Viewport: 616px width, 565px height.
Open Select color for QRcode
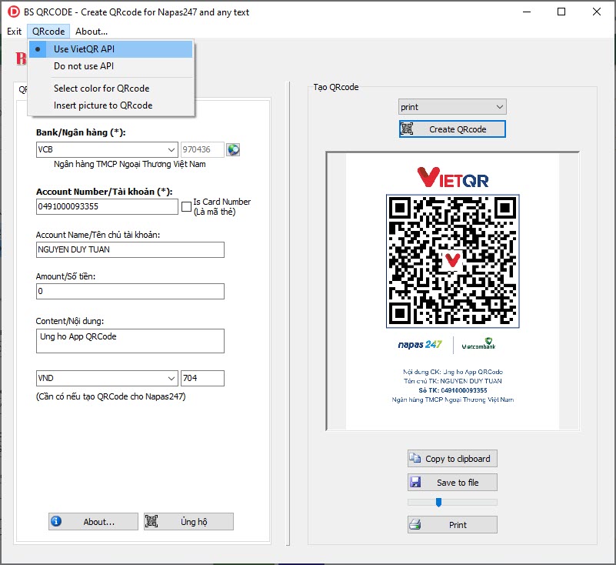[111, 89]
